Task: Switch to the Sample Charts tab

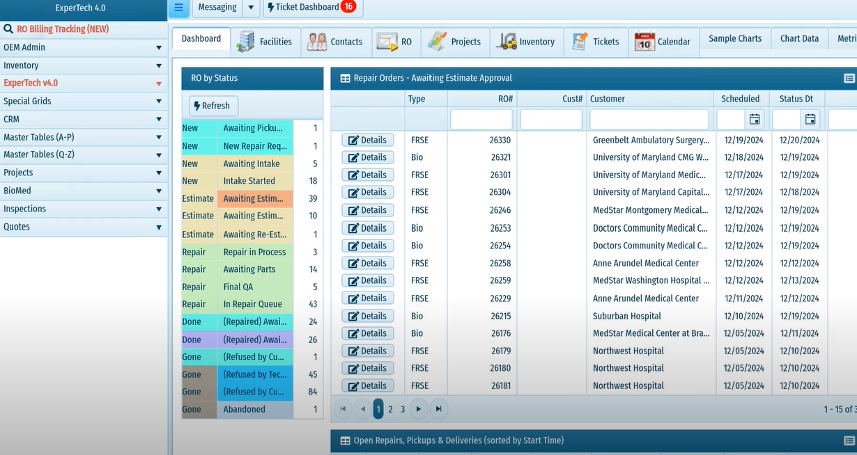Action: pyautogui.click(x=735, y=39)
